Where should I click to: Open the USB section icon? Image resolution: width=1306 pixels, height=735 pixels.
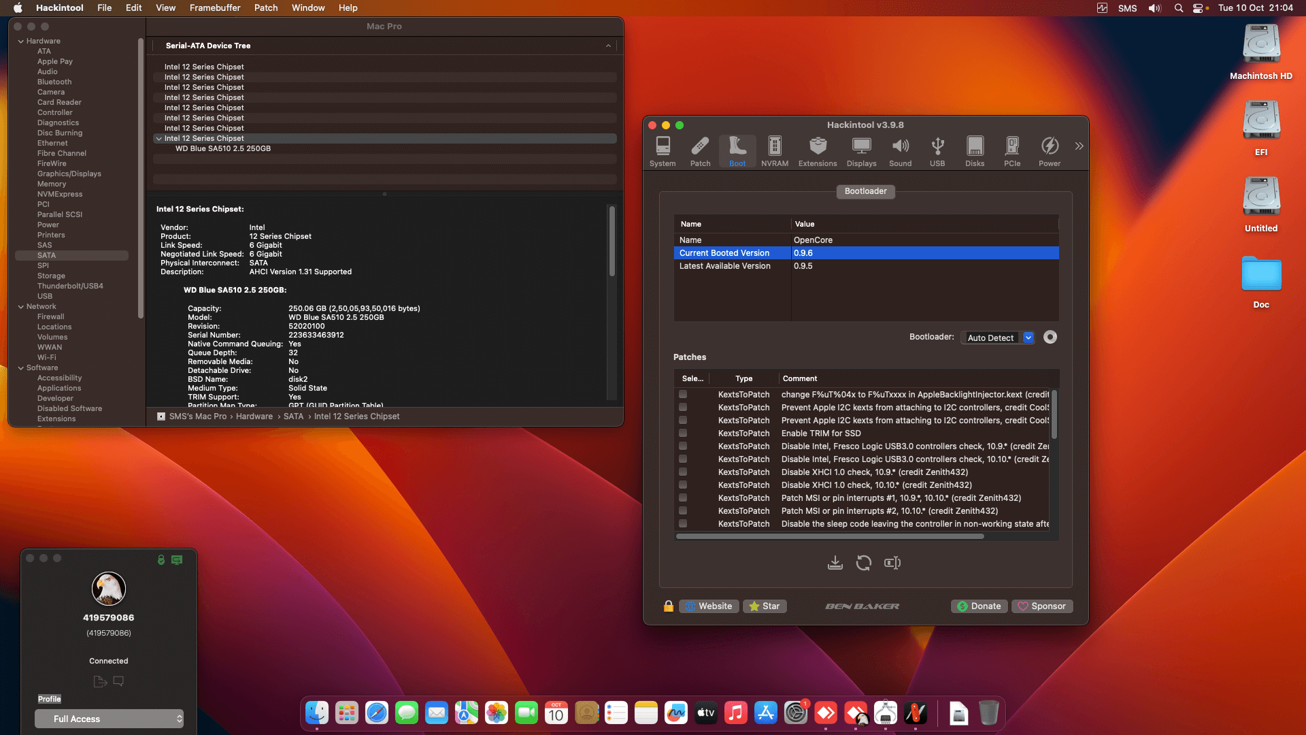click(937, 150)
